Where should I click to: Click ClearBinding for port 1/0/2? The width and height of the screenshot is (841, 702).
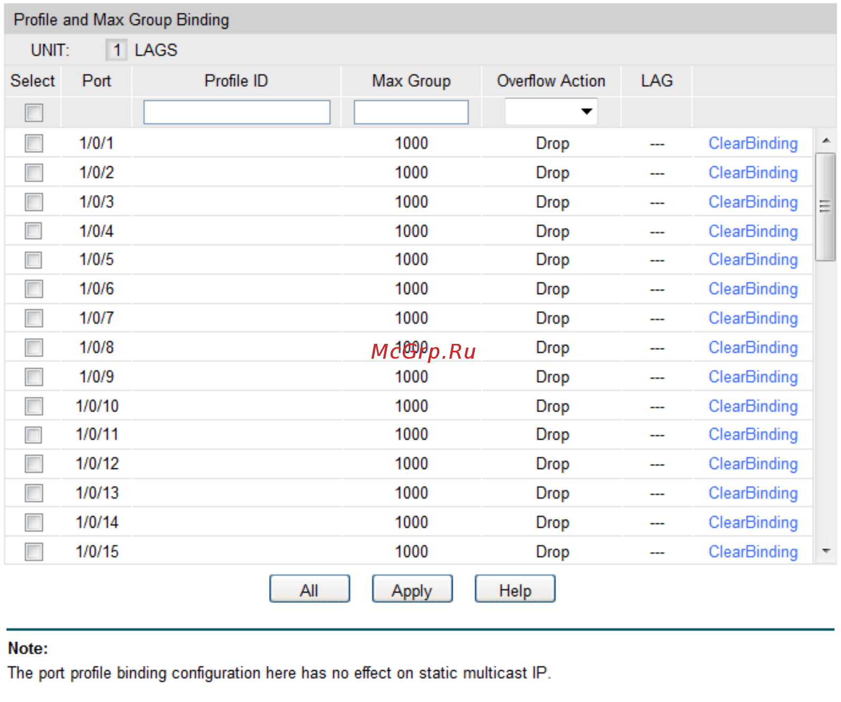coord(753,173)
